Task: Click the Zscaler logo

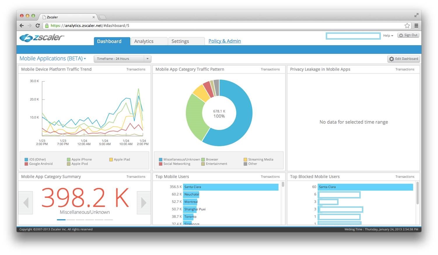Action: (42, 38)
